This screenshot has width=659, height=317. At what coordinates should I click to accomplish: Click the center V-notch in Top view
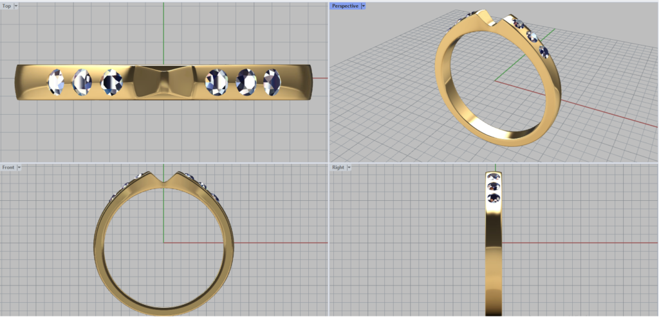click(163, 81)
